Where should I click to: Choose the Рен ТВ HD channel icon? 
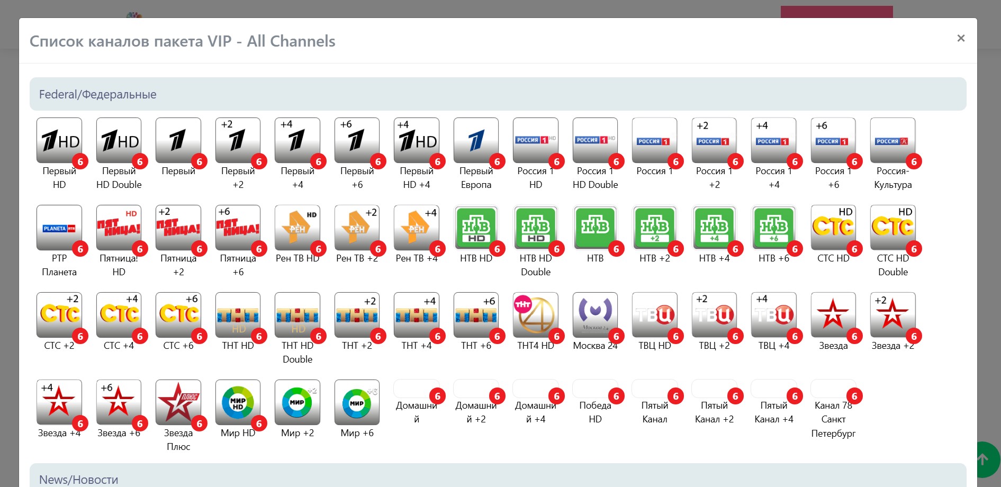coord(297,228)
